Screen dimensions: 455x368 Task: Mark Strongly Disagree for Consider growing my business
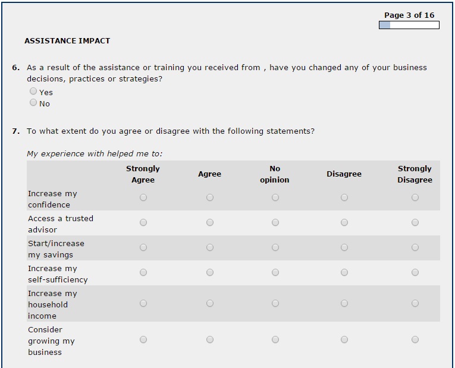coord(415,340)
